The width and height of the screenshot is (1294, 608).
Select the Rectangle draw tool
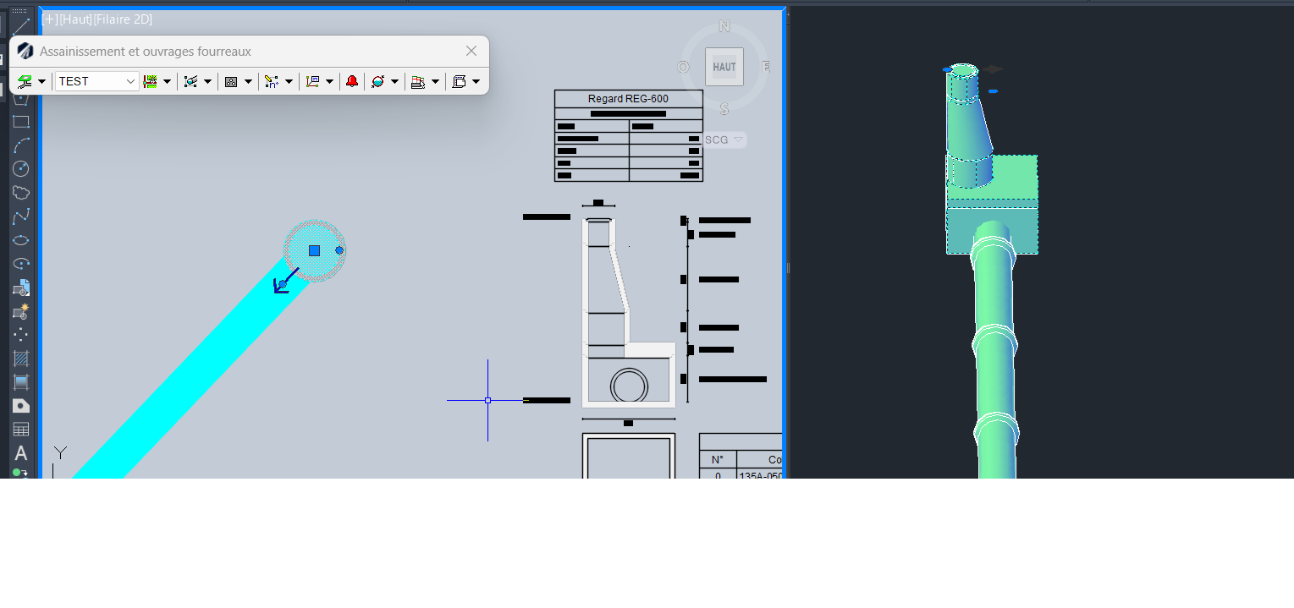coord(21,122)
